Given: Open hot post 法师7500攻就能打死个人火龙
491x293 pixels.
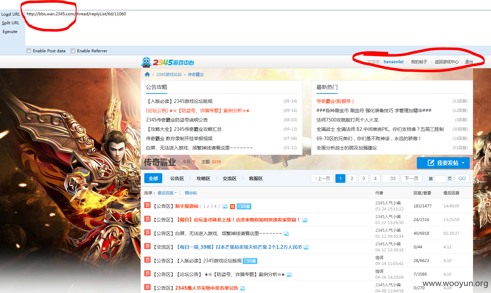Looking at the screenshot, I should tap(347, 120).
